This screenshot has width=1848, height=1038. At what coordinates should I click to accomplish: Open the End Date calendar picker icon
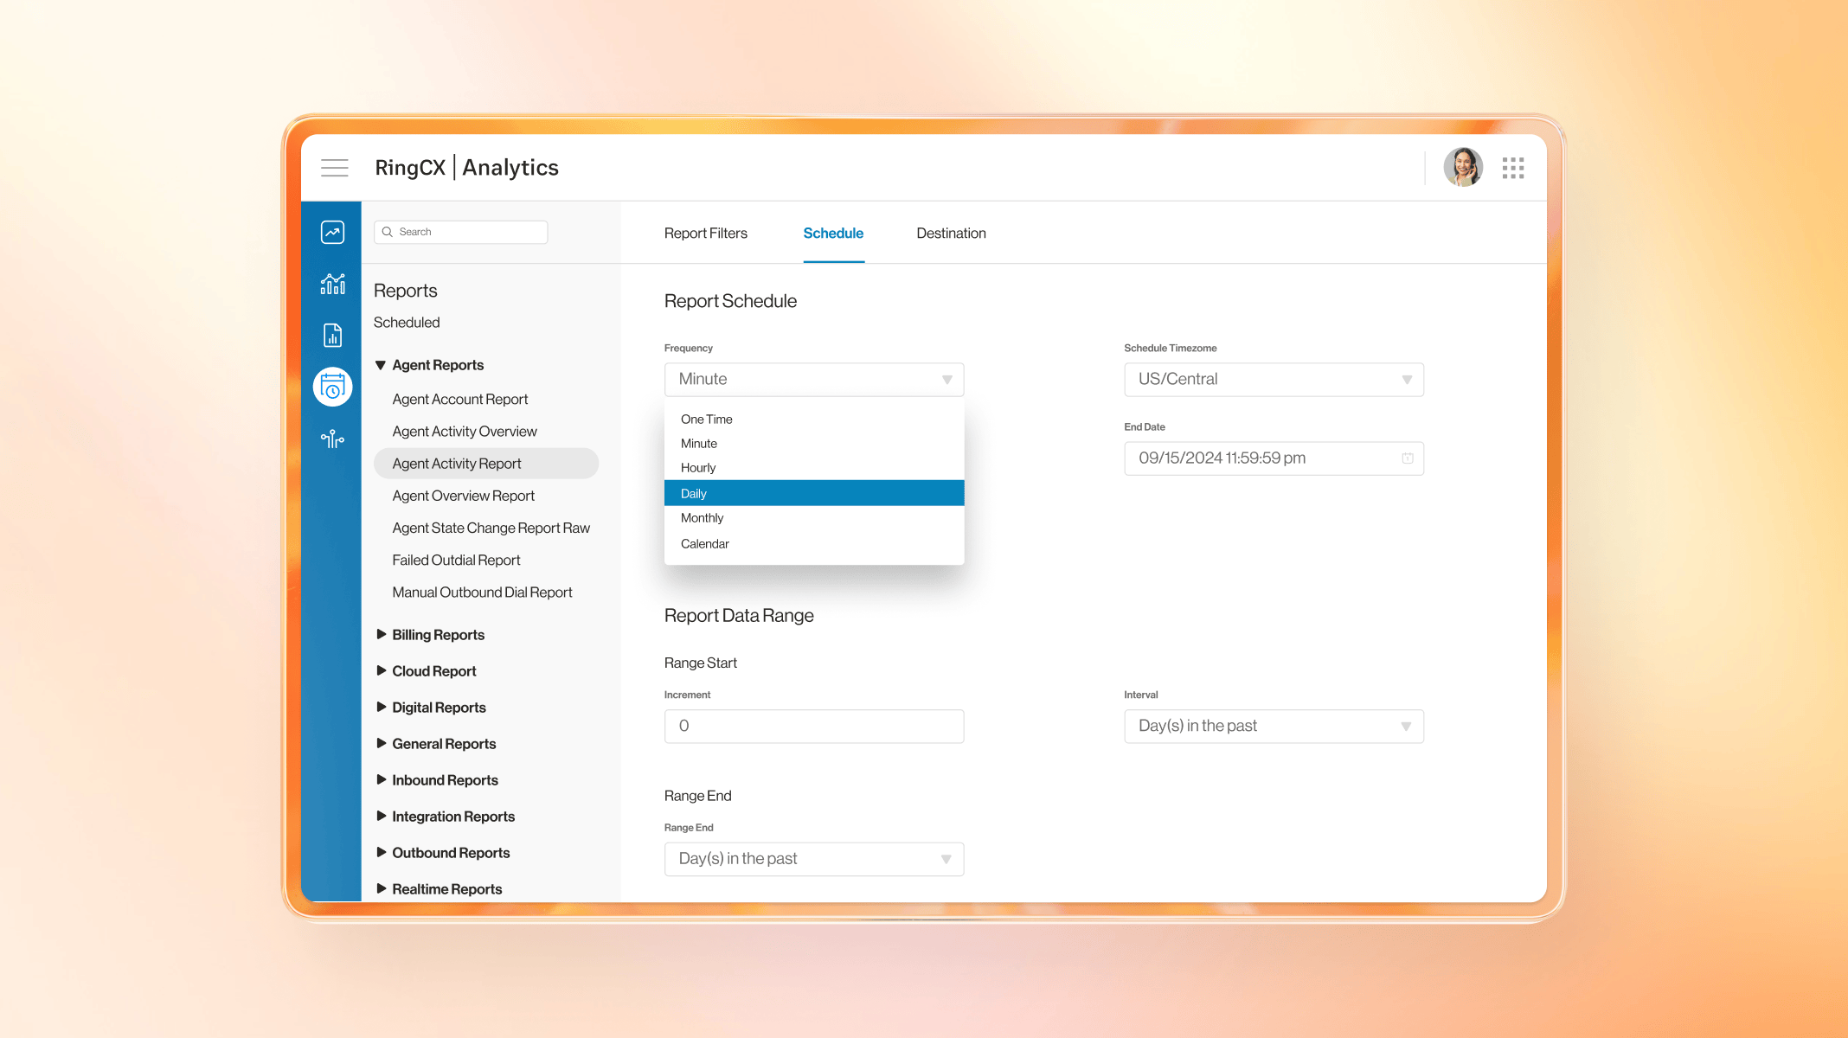[x=1408, y=458]
